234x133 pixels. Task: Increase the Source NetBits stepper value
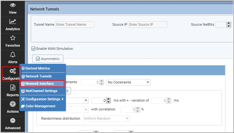229,23
